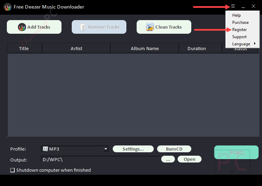Close the downloader window
Image resolution: width=262 pixels, height=186 pixels.
click(253, 6)
